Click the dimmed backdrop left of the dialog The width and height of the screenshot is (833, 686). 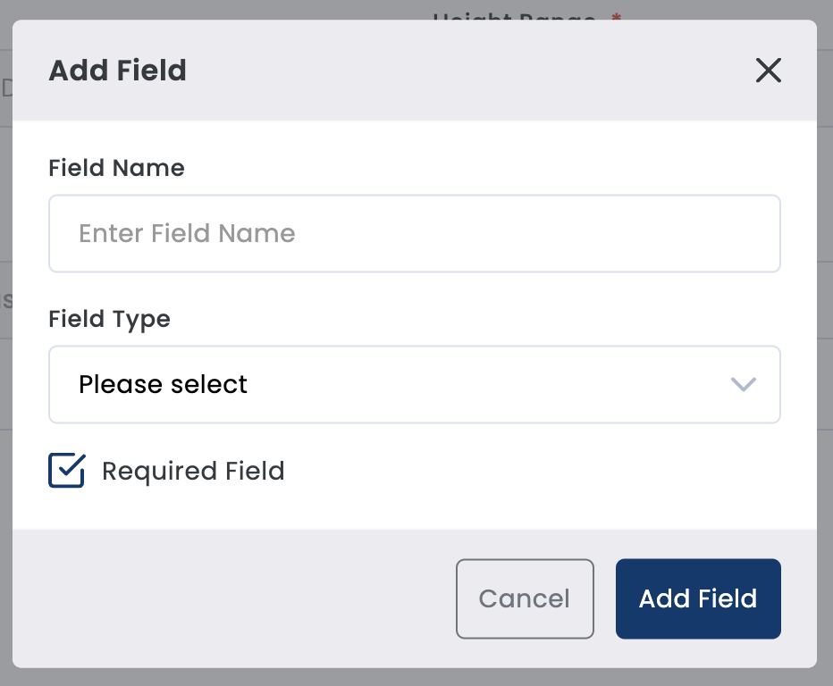5,357
